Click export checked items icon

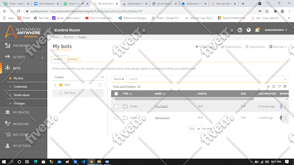268,86
